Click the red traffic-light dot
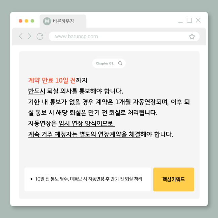Screen dimensions: 218x218 20,21
